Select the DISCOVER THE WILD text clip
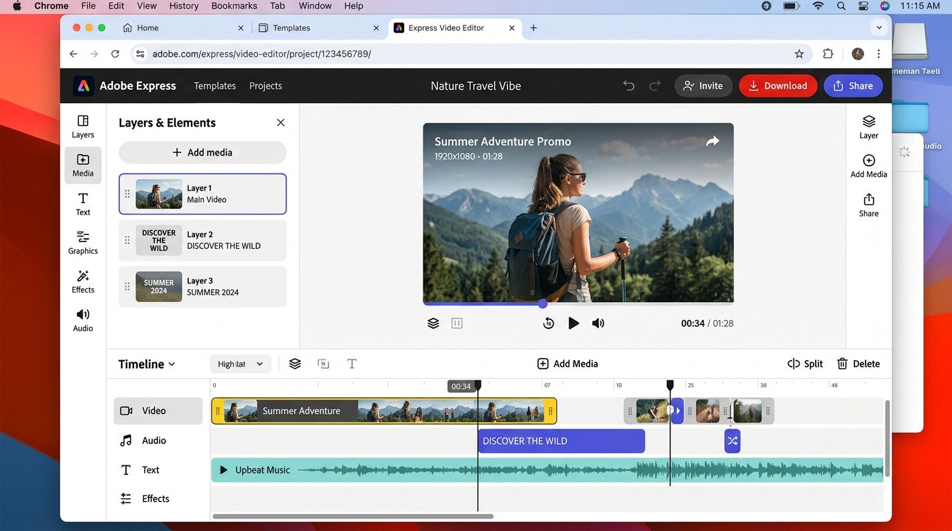 [561, 441]
